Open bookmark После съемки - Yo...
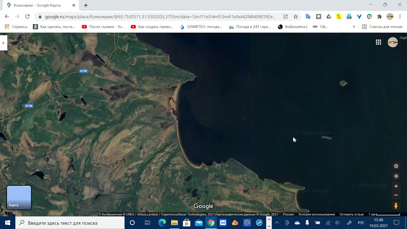The width and height of the screenshot is (407, 229). click(103, 27)
